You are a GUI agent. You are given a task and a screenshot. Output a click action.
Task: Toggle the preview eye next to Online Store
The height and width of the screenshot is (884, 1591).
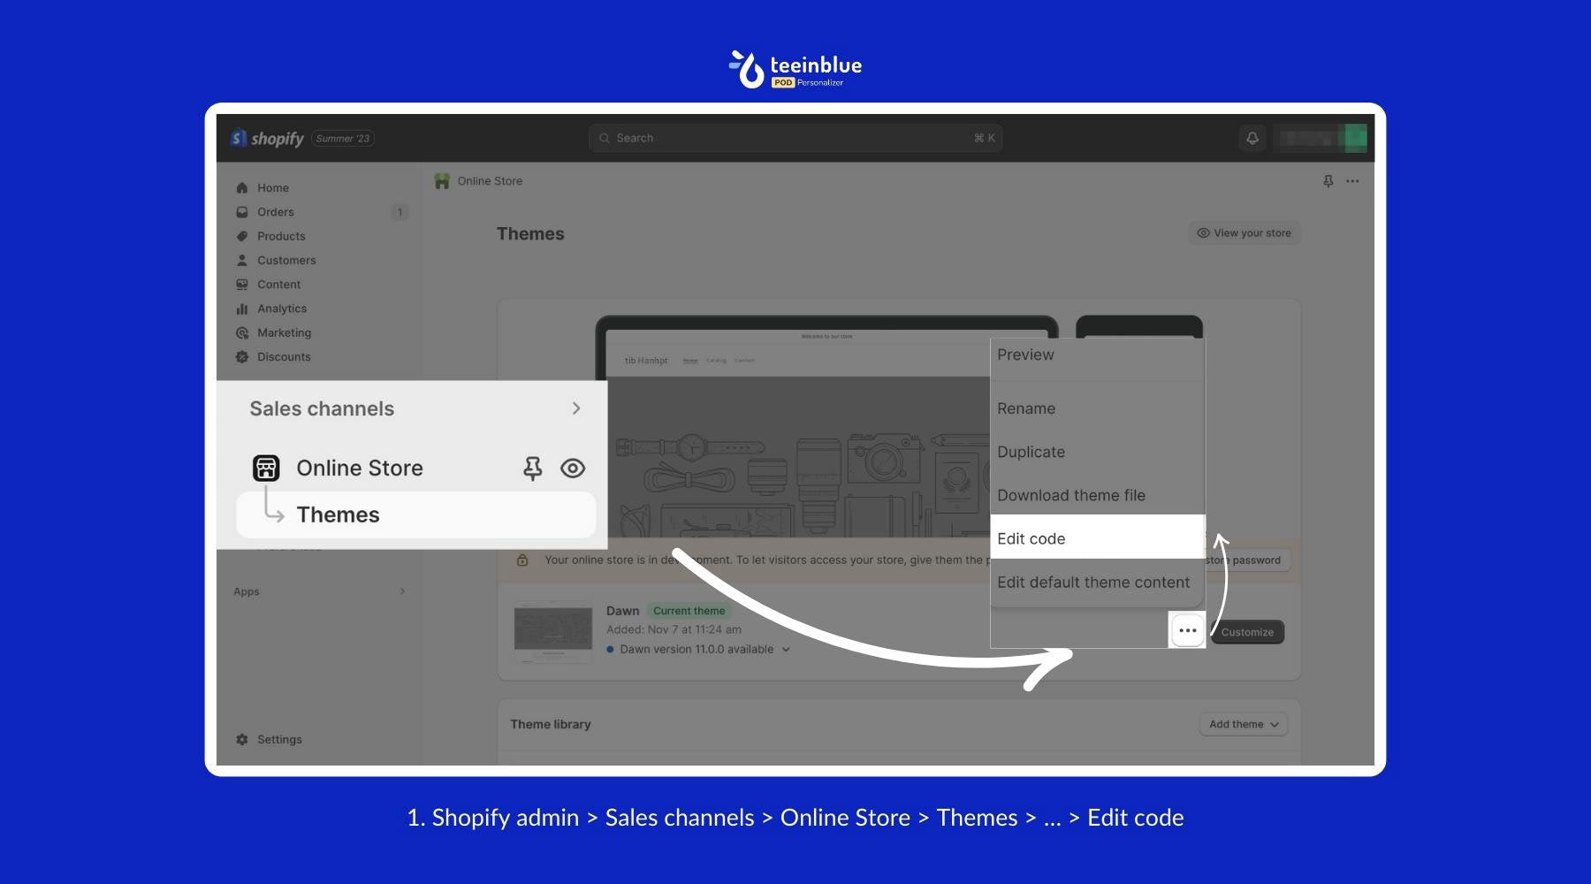573,468
